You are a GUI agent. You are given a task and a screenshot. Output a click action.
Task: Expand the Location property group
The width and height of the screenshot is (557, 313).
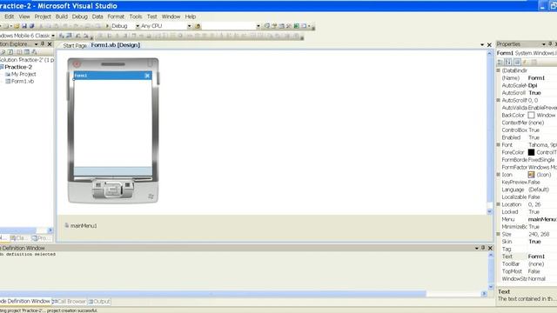point(498,204)
